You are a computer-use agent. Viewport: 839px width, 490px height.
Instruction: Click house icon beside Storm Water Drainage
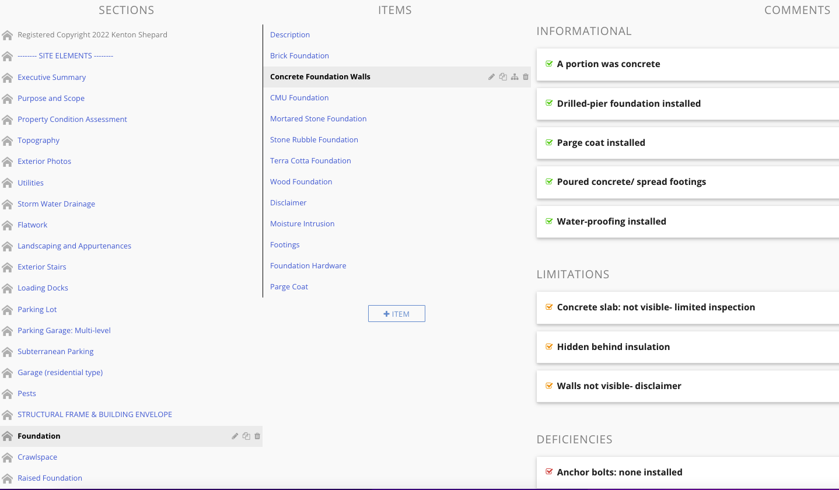pyautogui.click(x=7, y=204)
